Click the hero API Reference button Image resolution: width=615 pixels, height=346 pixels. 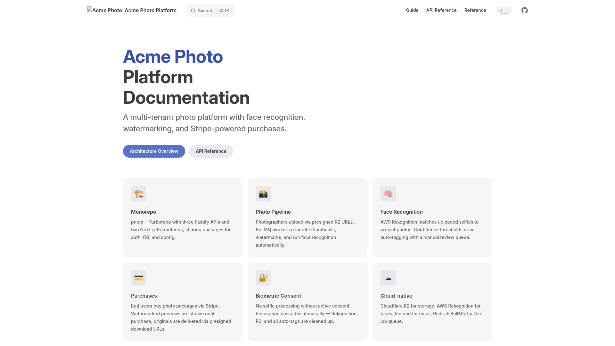point(211,151)
